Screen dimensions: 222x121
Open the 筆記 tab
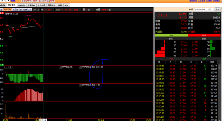coord(67,5)
